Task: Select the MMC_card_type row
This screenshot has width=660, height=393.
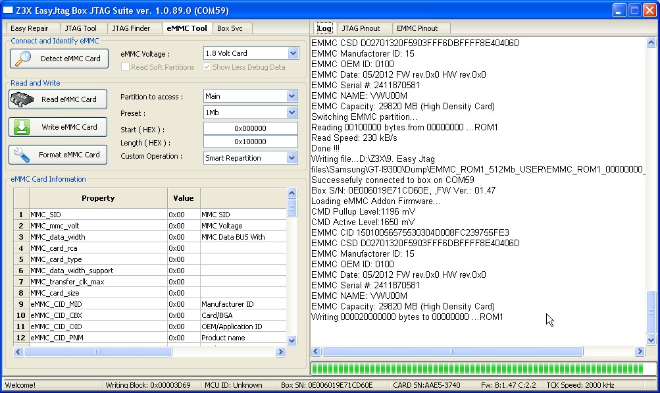Action: 150,259
